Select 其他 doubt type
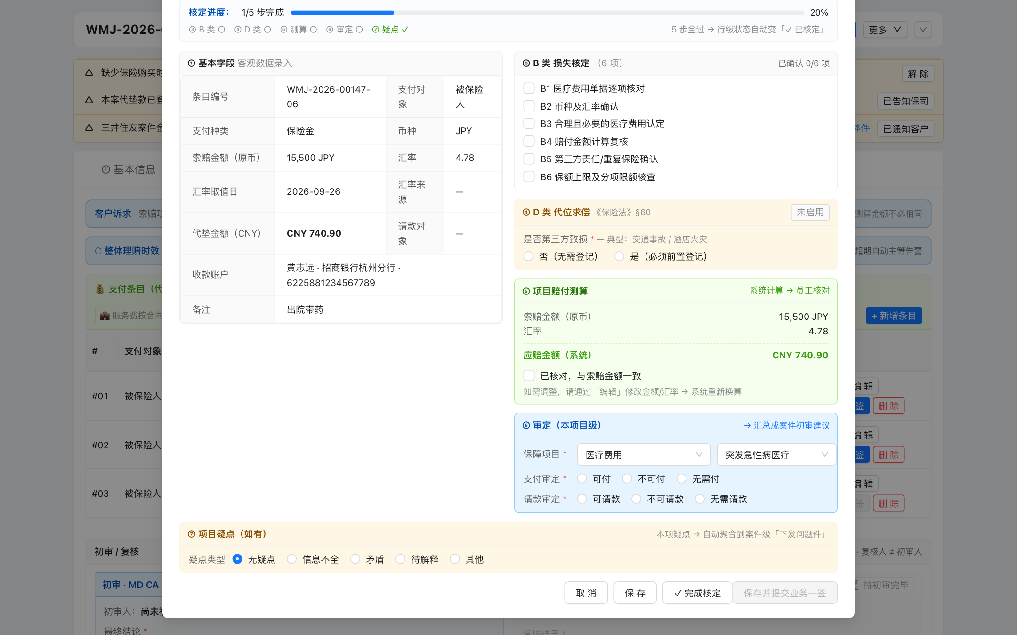 [x=455, y=559]
